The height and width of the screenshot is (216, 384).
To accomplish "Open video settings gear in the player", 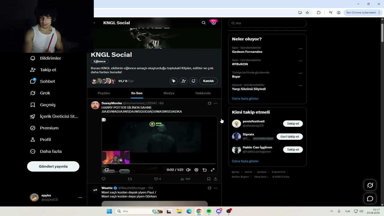I will [x=196, y=170].
